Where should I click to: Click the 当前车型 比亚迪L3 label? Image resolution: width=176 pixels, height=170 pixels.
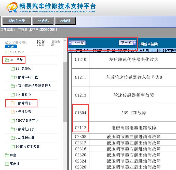pyautogui.click(x=29, y=30)
